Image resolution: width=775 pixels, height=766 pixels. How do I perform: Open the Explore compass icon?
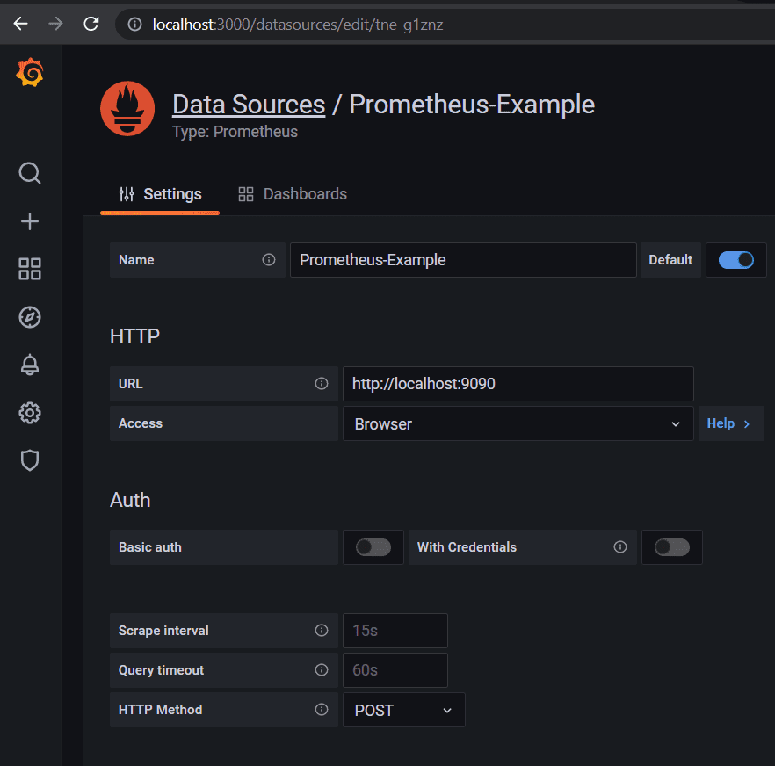(x=30, y=317)
